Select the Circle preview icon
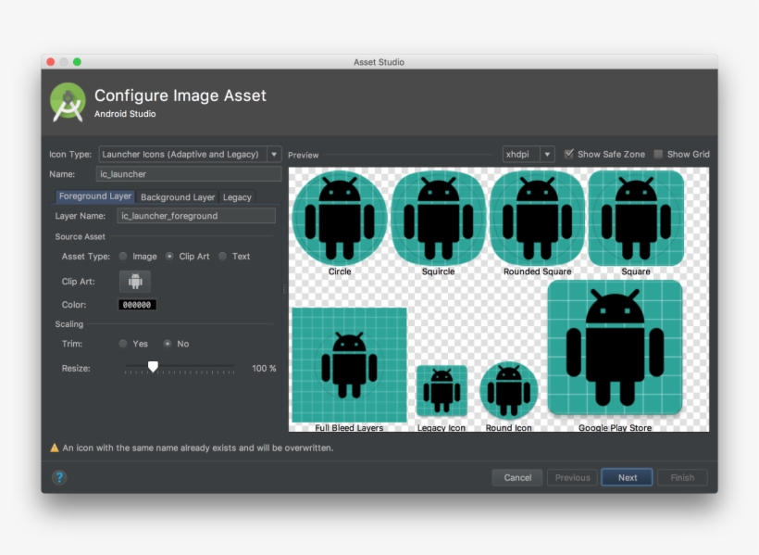This screenshot has width=759, height=555. 340,218
